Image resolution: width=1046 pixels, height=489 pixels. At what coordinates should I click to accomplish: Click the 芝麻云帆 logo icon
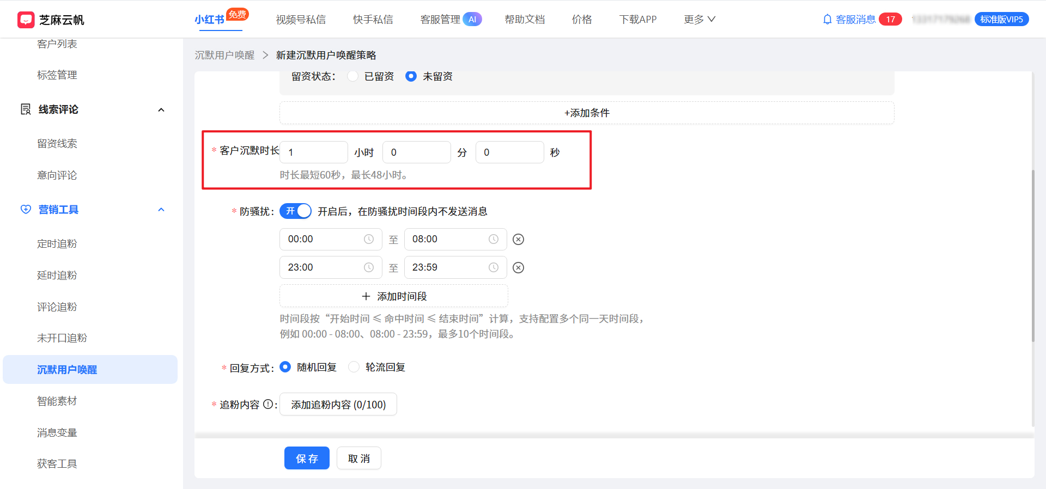click(x=26, y=20)
